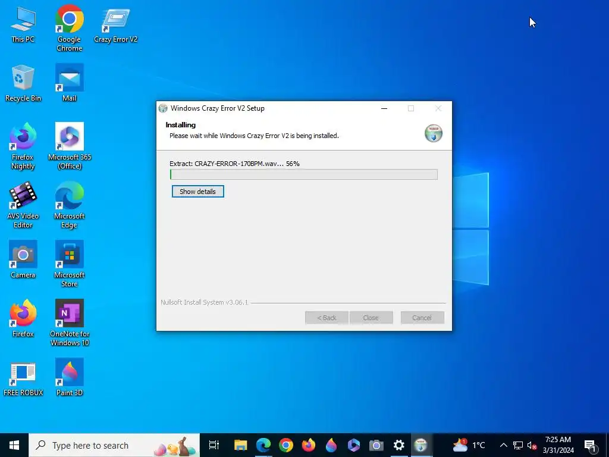
Task: Click the muted volume tray icon
Action: [532, 445]
